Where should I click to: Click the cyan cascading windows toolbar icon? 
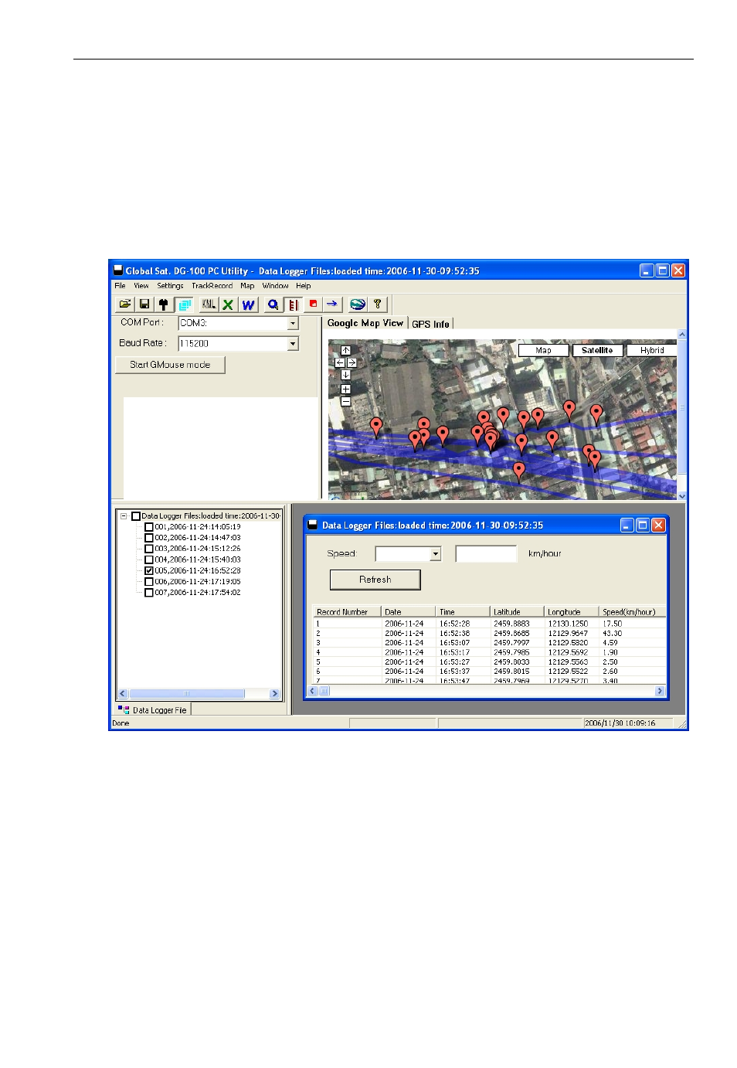(184, 304)
